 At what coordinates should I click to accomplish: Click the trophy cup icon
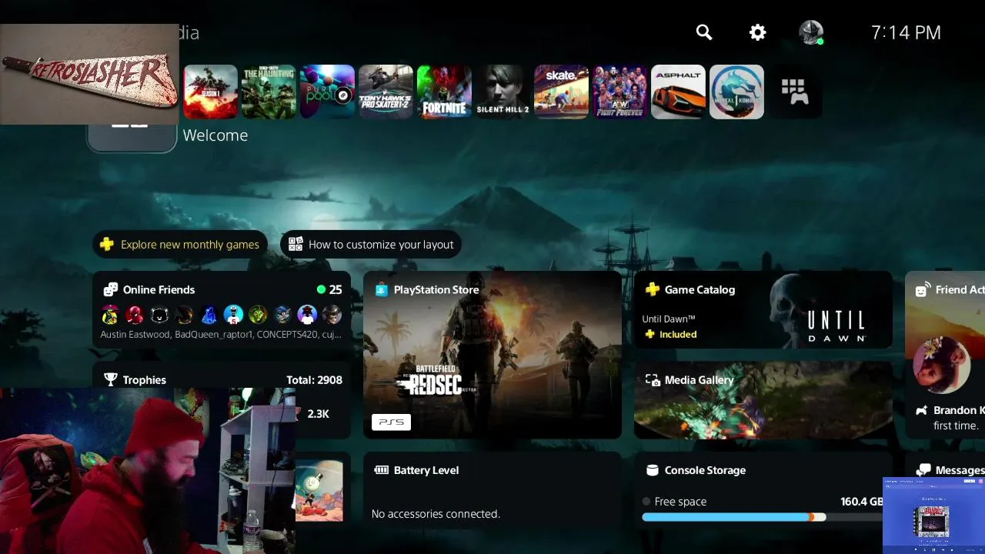point(111,379)
